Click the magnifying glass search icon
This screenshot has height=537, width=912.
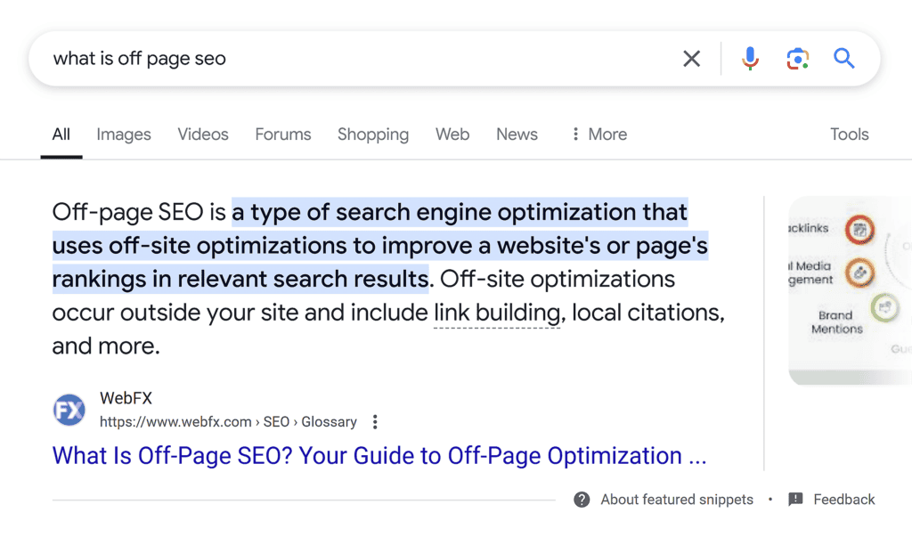(x=843, y=58)
